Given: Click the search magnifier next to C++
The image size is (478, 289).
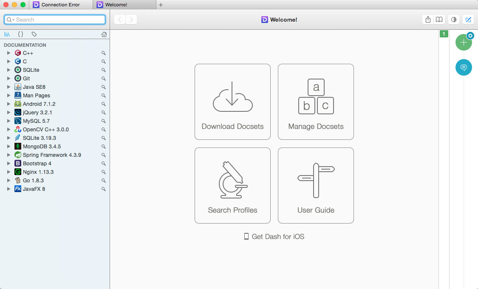Looking at the screenshot, I should coord(104,53).
